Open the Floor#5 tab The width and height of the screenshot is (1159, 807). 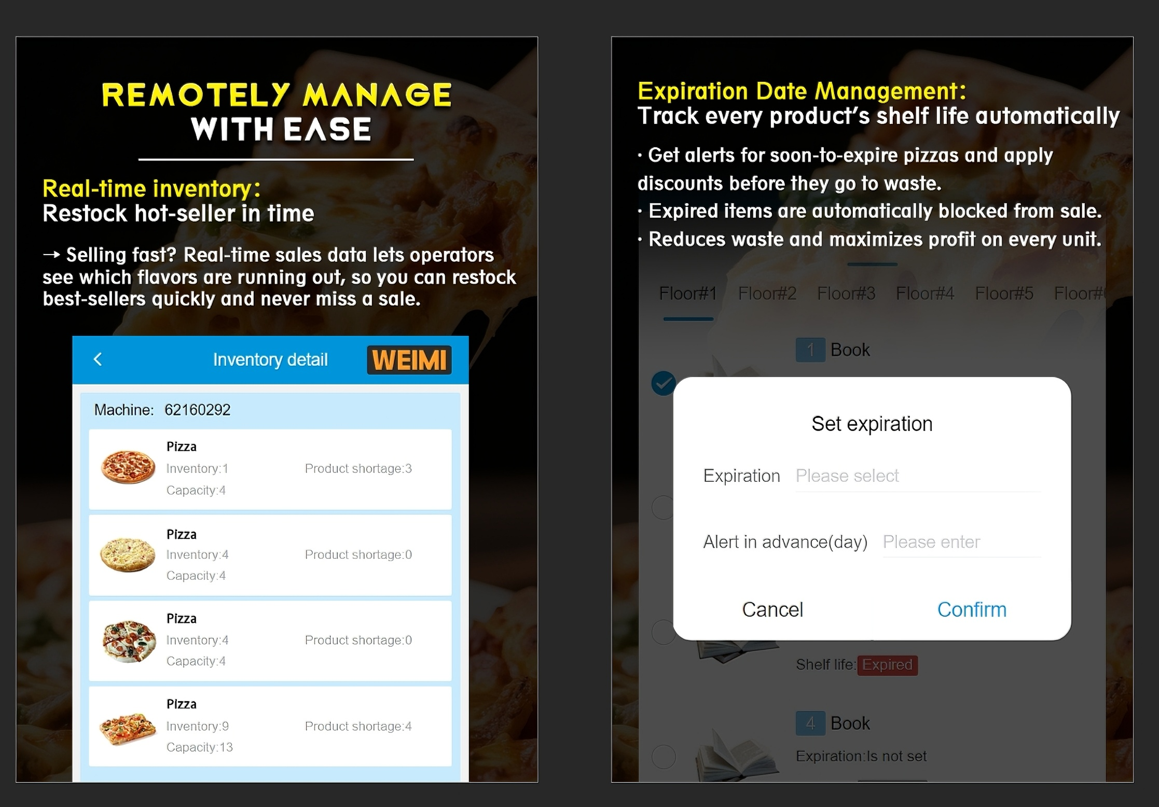click(x=1004, y=294)
